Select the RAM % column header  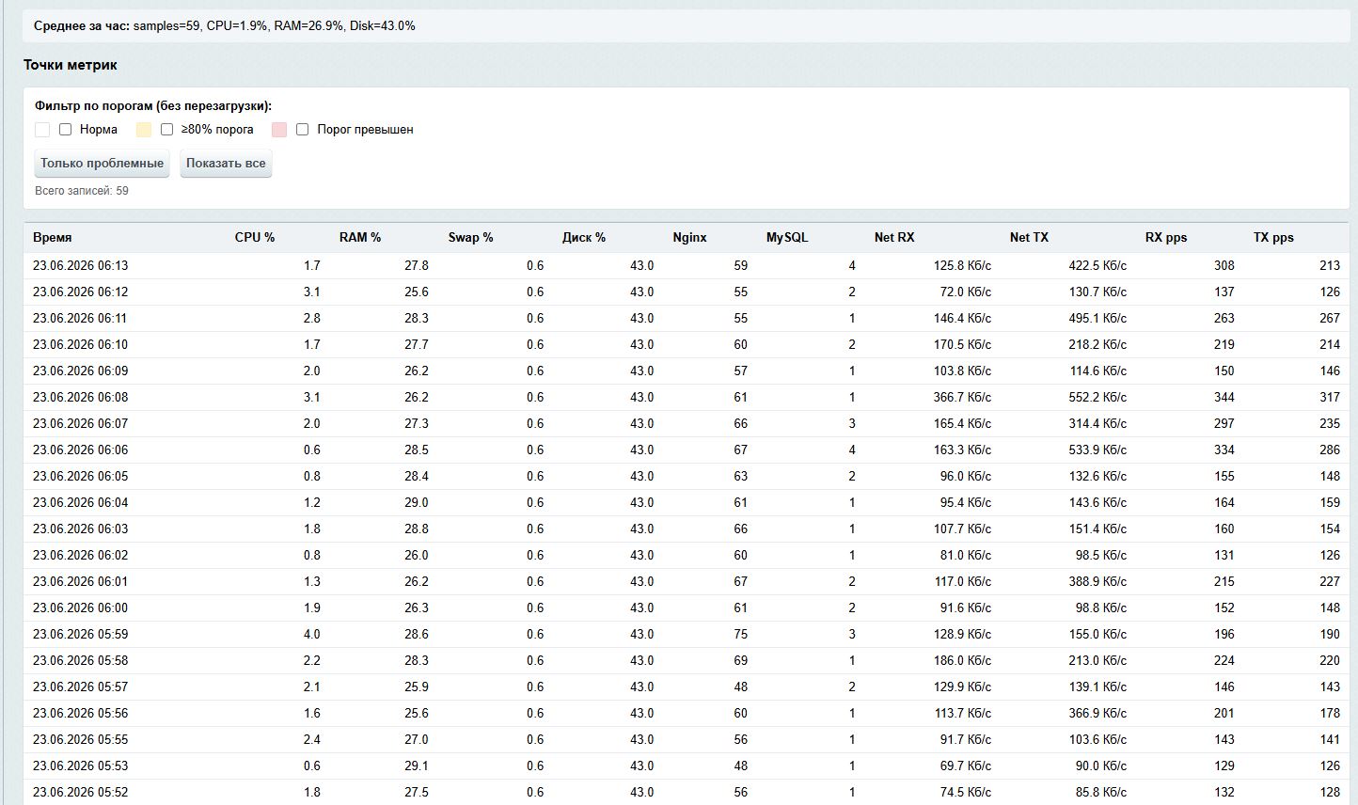pos(360,238)
